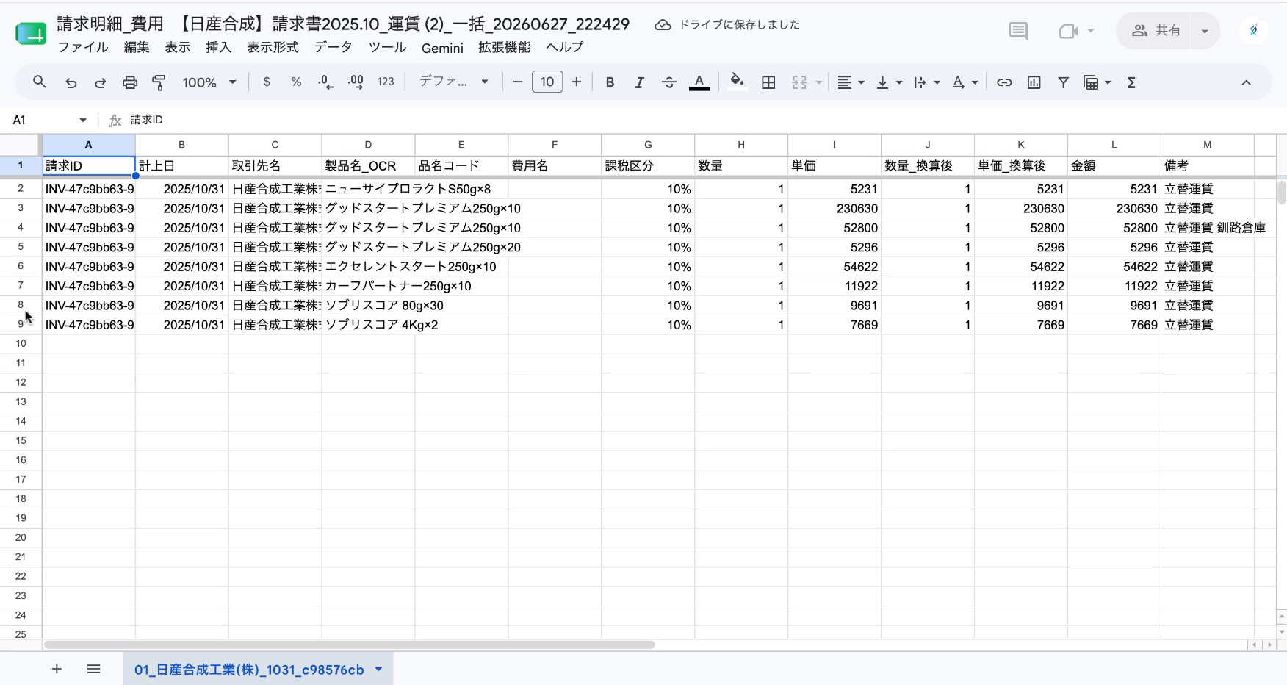Click the Name box showing A1

tap(43, 121)
